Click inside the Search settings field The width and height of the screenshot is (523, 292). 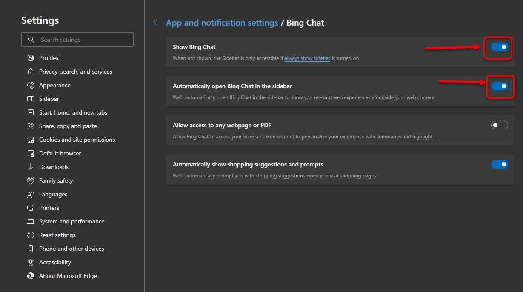[77, 40]
